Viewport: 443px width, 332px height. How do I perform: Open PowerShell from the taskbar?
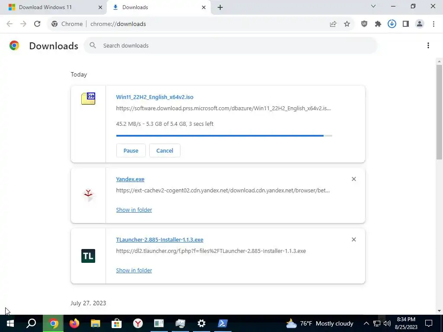[x=222, y=323]
